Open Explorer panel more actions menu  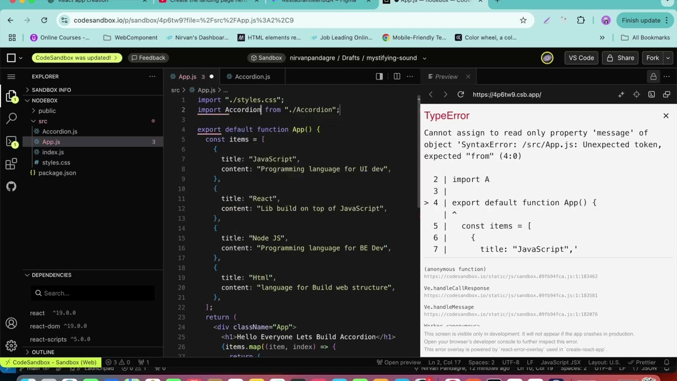pos(152,77)
